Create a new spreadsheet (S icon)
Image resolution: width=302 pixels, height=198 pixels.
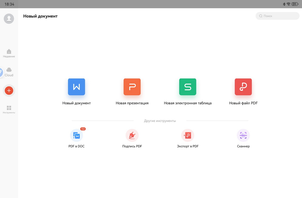pyautogui.click(x=188, y=87)
